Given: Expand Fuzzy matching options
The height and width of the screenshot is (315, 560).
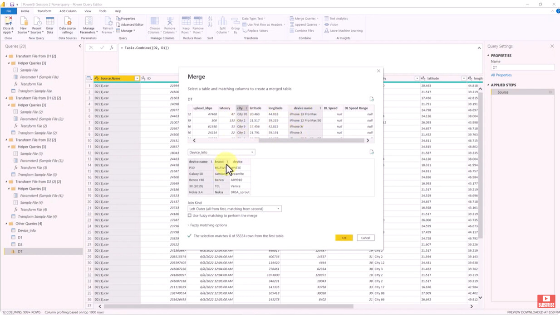Looking at the screenshot, I should coord(207,225).
